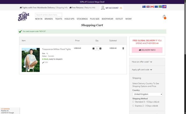Click 'In Stock, ready for dispatch' text
The image size is (186, 114).
52,59
